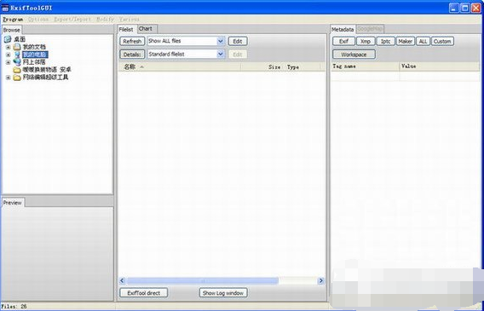
Task: Open the Program menu
Action: click(13, 19)
